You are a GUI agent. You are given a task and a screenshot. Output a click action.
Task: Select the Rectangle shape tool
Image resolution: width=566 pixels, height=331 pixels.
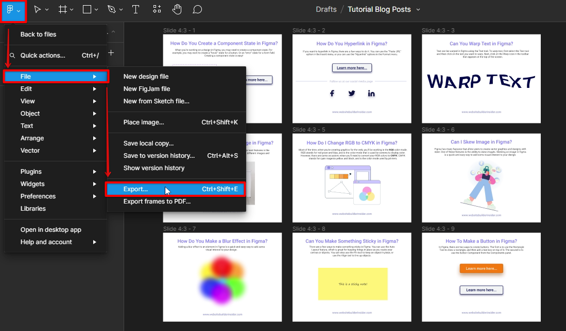coord(87,10)
